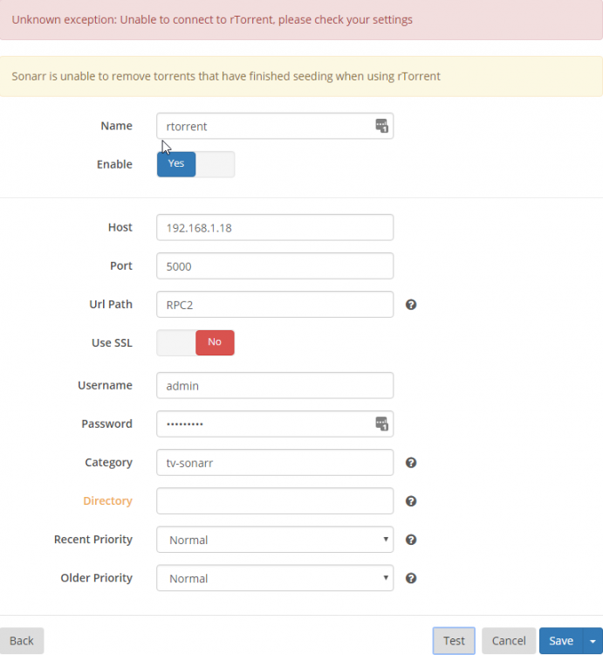Open the help icon next to Recent Priority

tap(411, 540)
